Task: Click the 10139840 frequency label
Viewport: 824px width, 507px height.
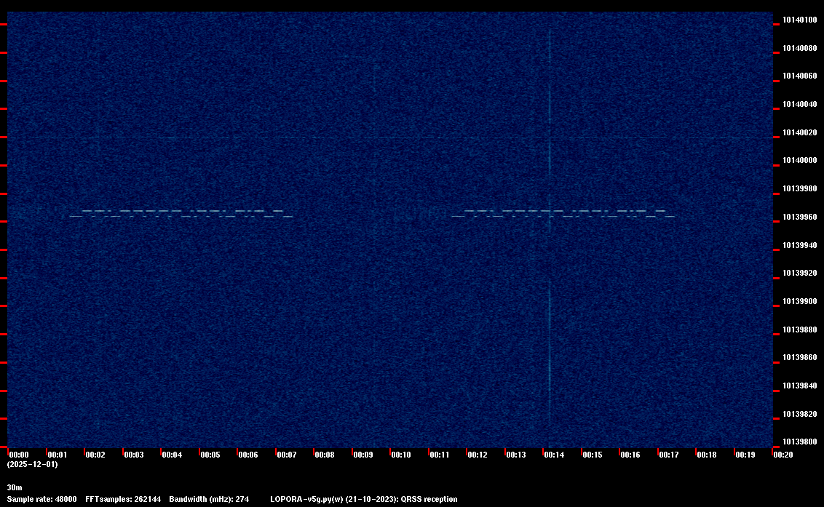Action: [x=800, y=386]
